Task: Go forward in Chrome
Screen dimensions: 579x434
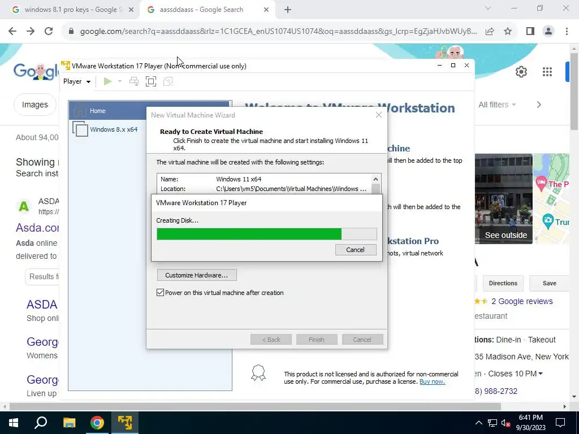Action: click(x=31, y=32)
